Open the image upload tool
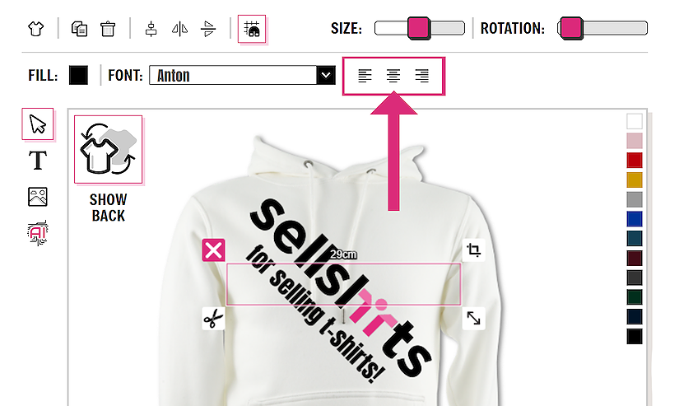 click(x=38, y=197)
